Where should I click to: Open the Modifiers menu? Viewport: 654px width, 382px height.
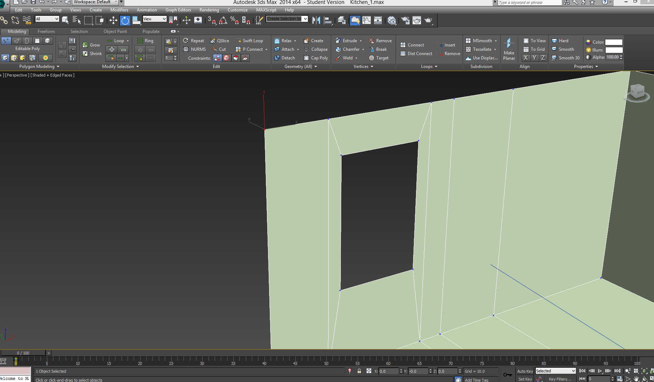(x=119, y=10)
